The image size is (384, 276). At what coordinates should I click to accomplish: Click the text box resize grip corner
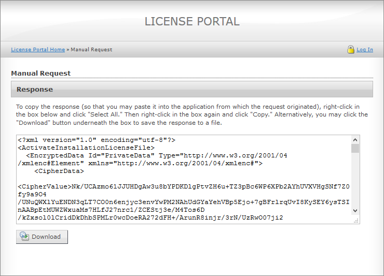click(356, 221)
